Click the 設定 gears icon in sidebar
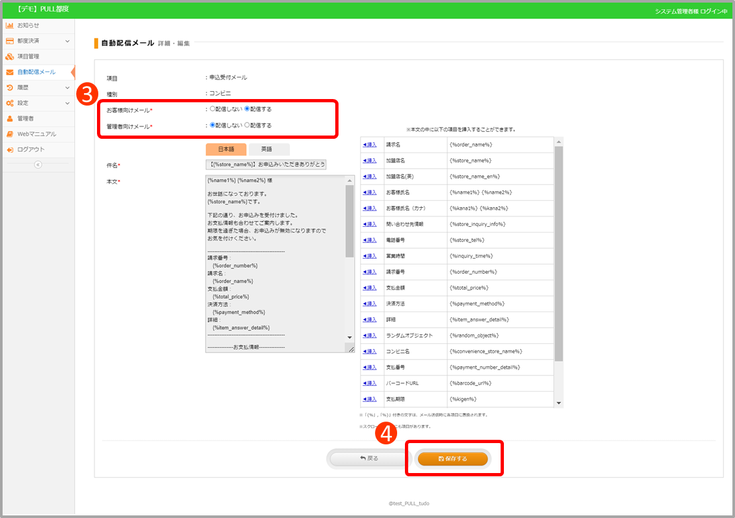This screenshot has height=518, width=735. pyautogui.click(x=10, y=103)
